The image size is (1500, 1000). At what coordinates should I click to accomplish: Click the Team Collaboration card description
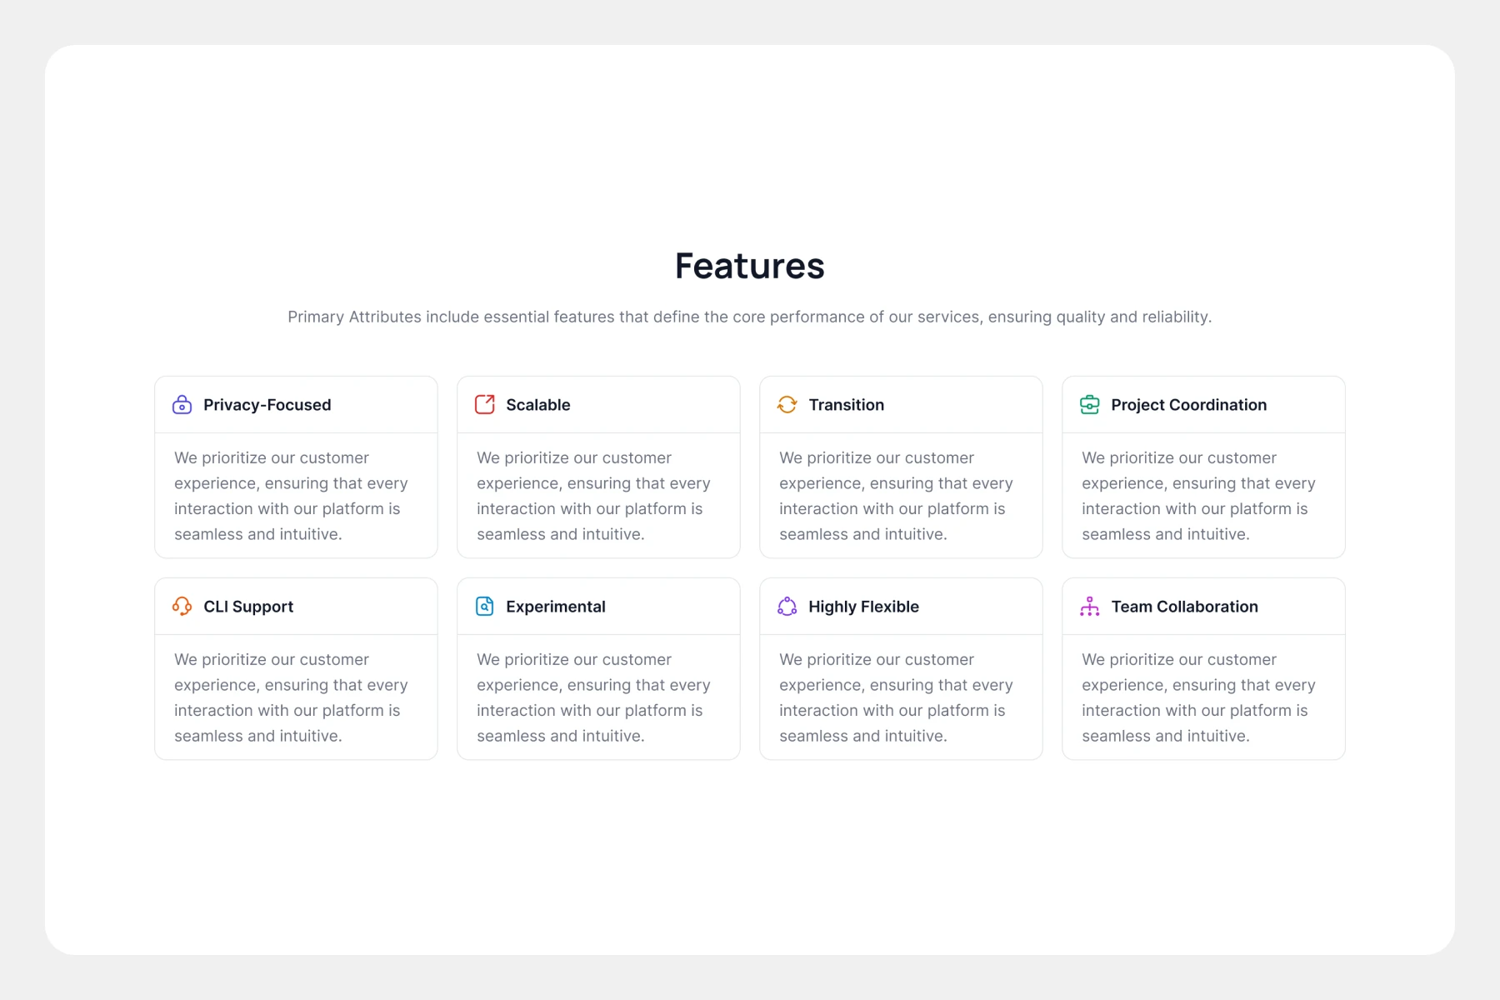pyautogui.click(x=1198, y=697)
